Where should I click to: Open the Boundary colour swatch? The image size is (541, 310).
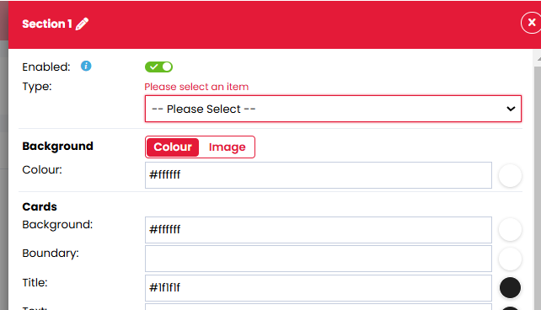tap(510, 259)
